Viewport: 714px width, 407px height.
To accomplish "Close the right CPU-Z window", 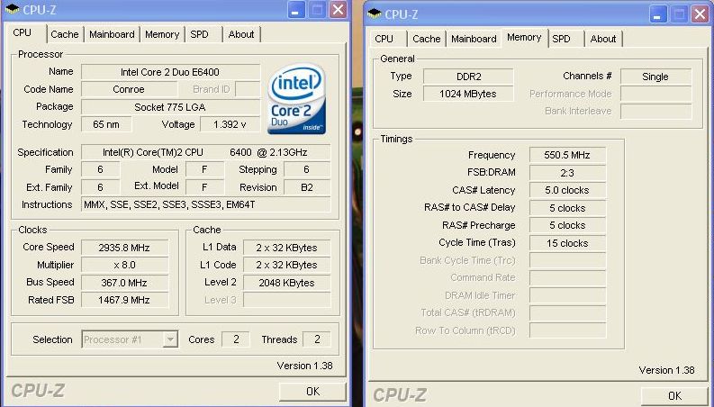I will pos(700,14).
